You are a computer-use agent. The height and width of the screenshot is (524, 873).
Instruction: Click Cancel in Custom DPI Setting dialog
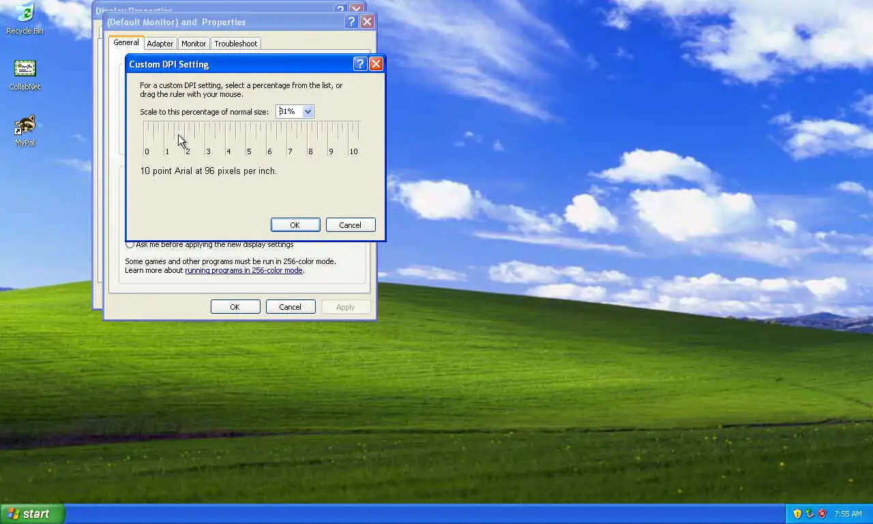(x=351, y=225)
